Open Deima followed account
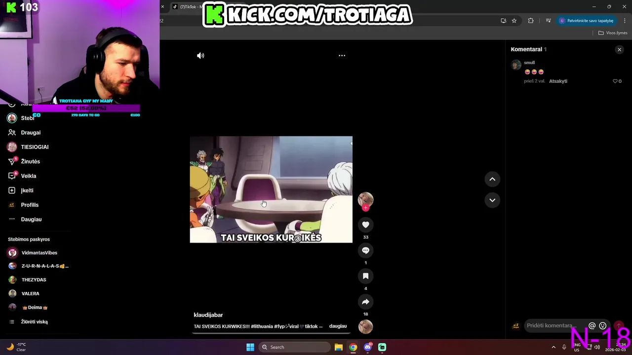 [x=35, y=308]
